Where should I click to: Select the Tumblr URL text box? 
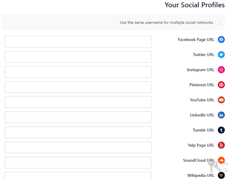click(78, 132)
